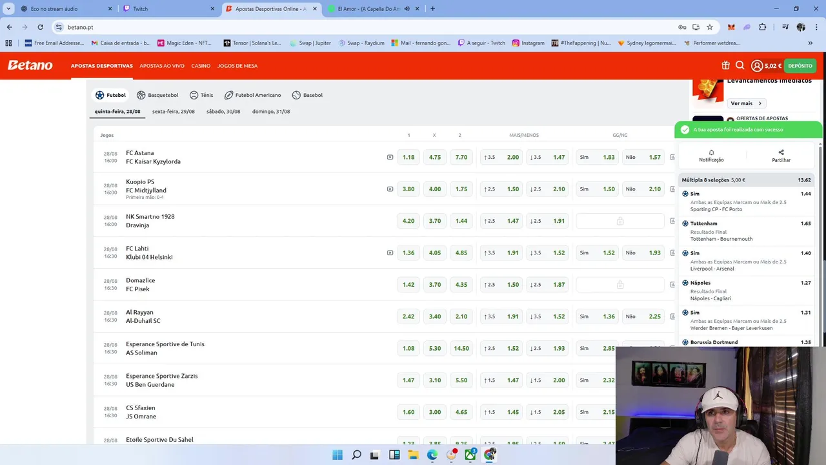The height and width of the screenshot is (465, 826).
Task: Open the NK Smartno 1928 vs Dravinja match
Action: (150, 221)
